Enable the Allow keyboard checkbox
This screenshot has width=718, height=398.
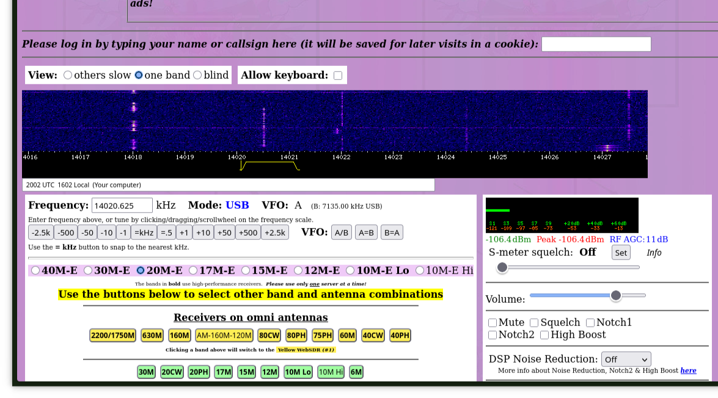pyautogui.click(x=338, y=76)
